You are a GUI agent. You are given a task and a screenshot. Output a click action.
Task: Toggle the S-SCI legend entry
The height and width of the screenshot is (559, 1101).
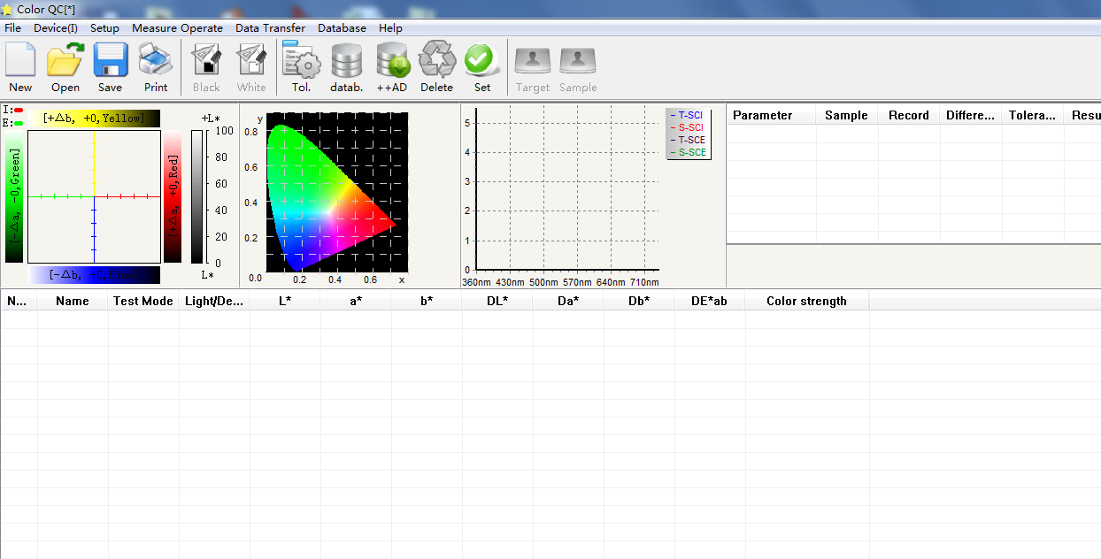click(x=688, y=128)
